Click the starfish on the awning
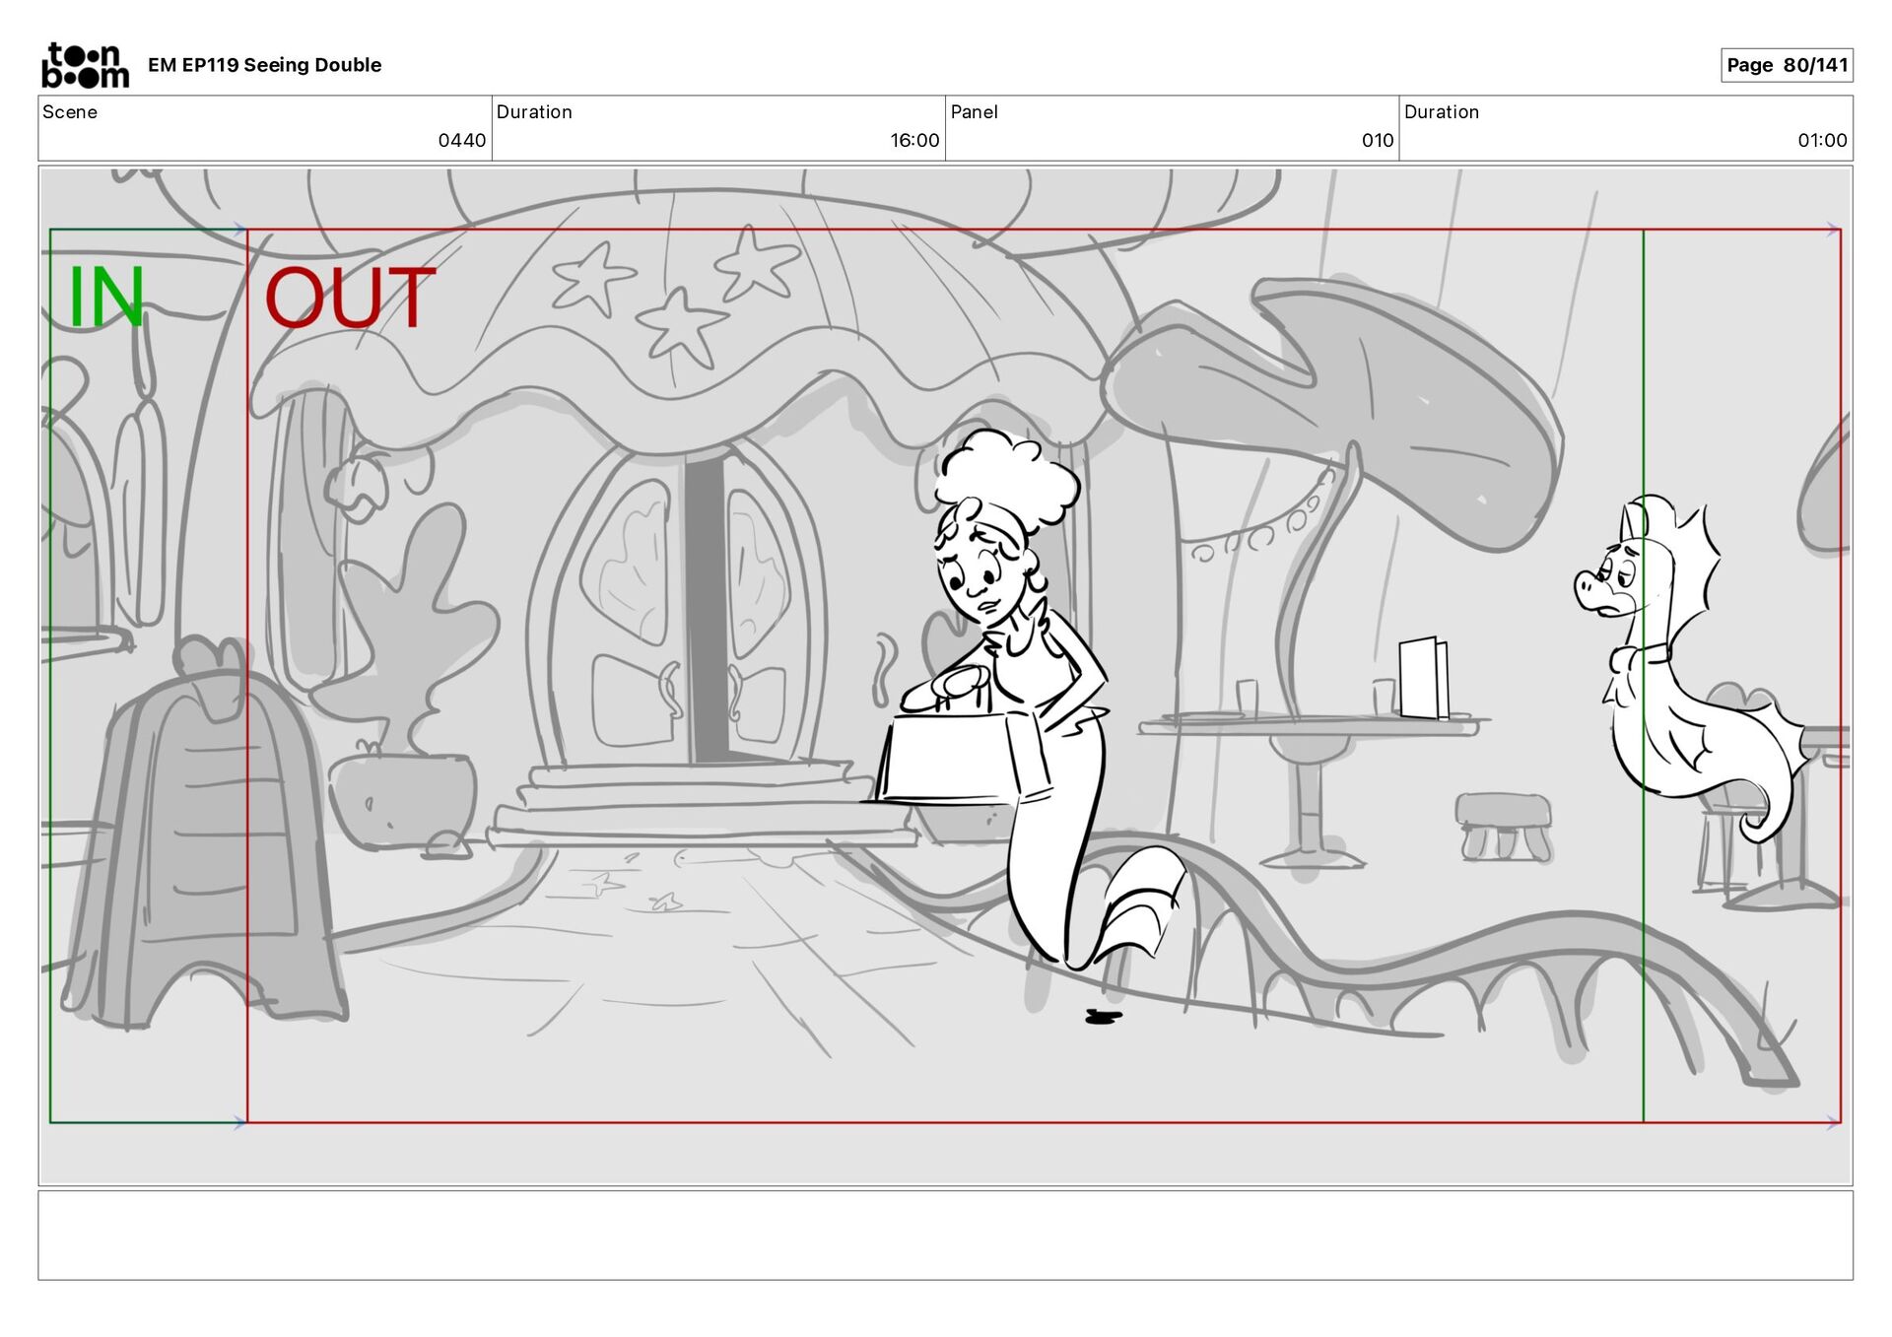 pyautogui.click(x=682, y=323)
